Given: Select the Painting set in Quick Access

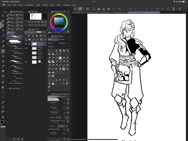Looking at the screenshot, I should (64, 40).
